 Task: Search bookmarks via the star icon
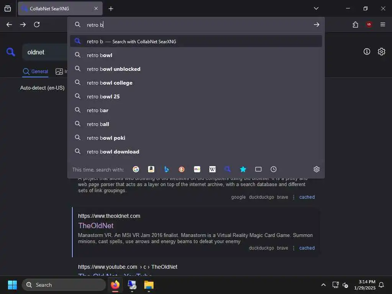pyautogui.click(x=243, y=169)
